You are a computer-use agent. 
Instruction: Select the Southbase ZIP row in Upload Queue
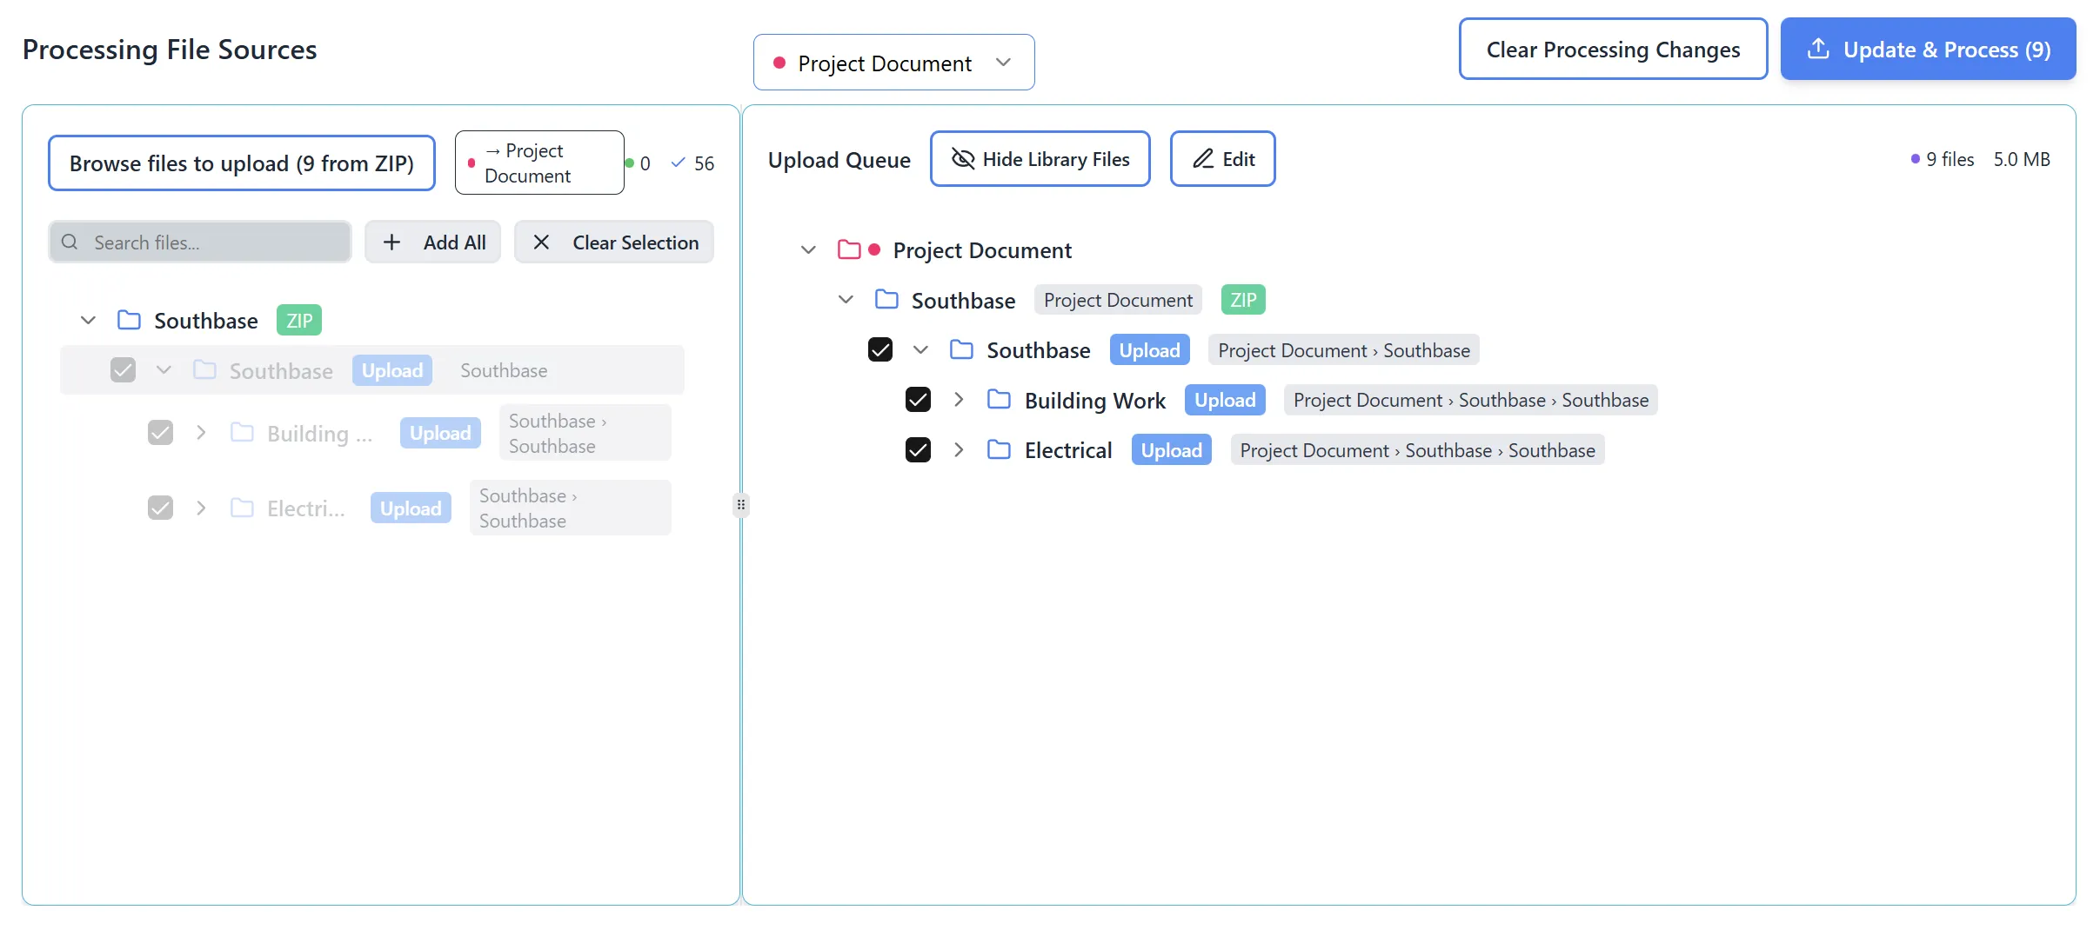click(963, 301)
